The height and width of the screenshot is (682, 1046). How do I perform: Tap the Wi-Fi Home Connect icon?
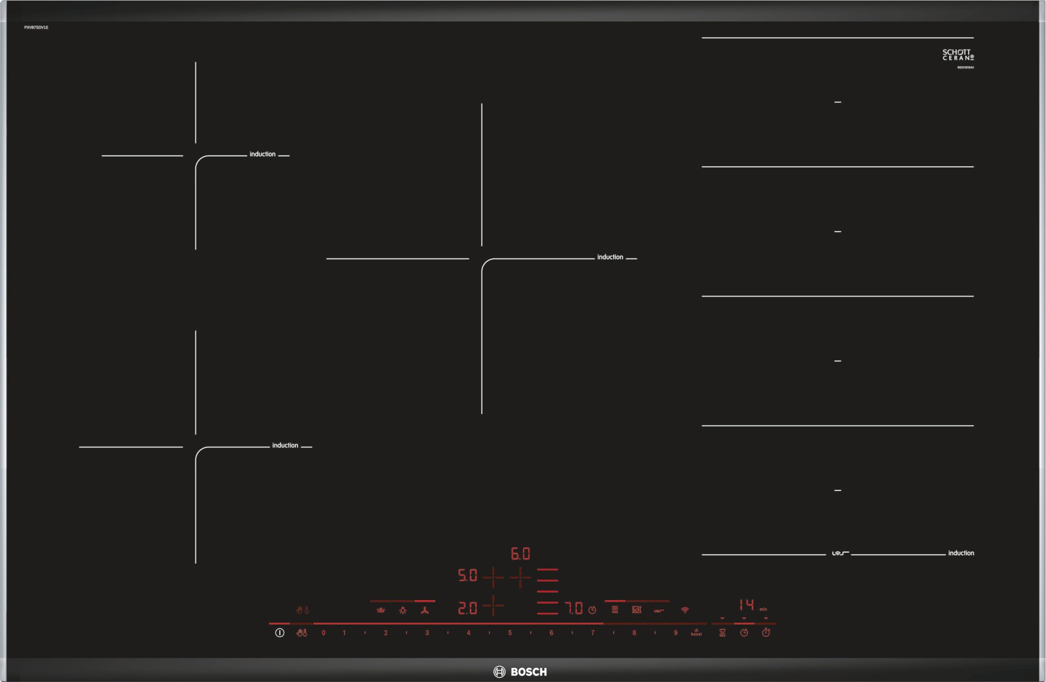(685, 610)
